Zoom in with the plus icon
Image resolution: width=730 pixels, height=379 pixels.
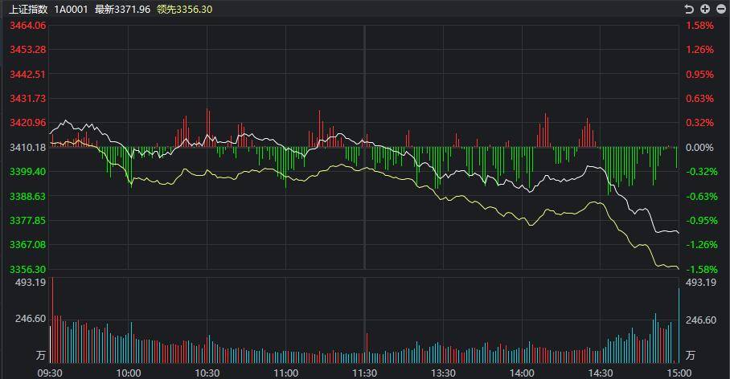tap(705, 9)
